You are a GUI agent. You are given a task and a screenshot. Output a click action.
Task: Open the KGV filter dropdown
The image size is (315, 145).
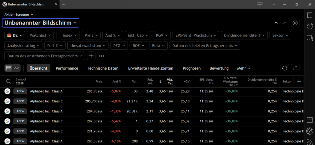pos(162,35)
